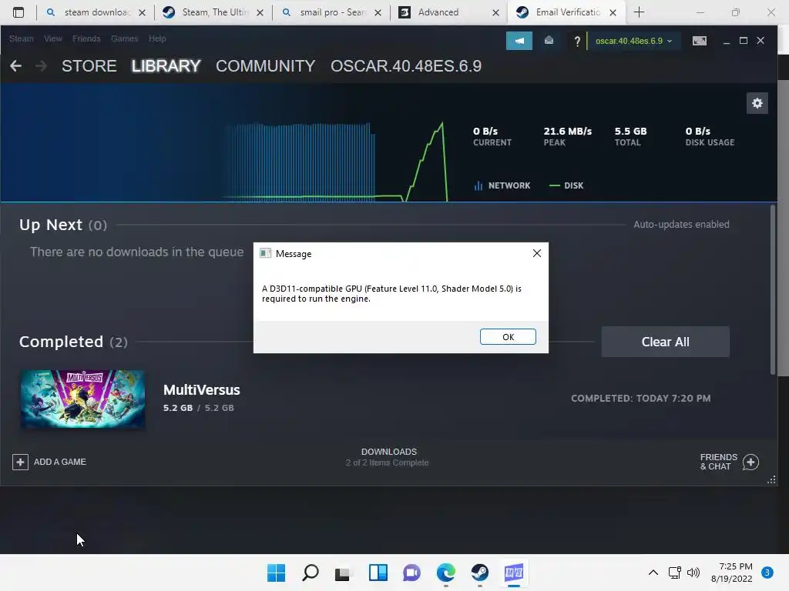This screenshot has height=591, width=789.
Task: Open the MultiVersus game thumbnail
Action: point(82,399)
